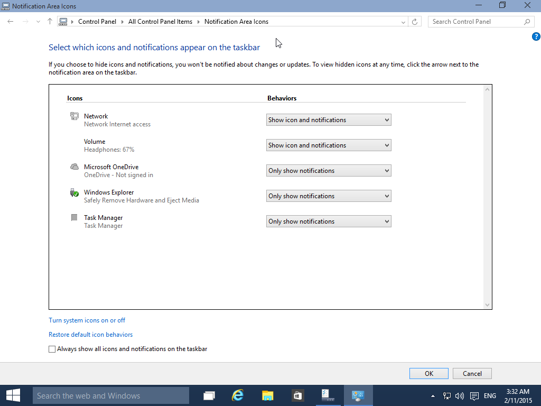Viewport: 541px width, 406px height.
Task: Click the Control Panel breadcrumb
Action: coord(97,21)
